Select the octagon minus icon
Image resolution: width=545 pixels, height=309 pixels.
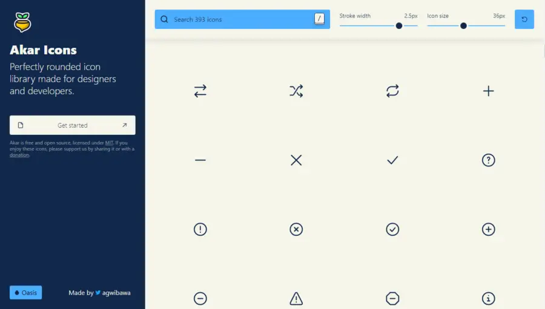(x=392, y=298)
